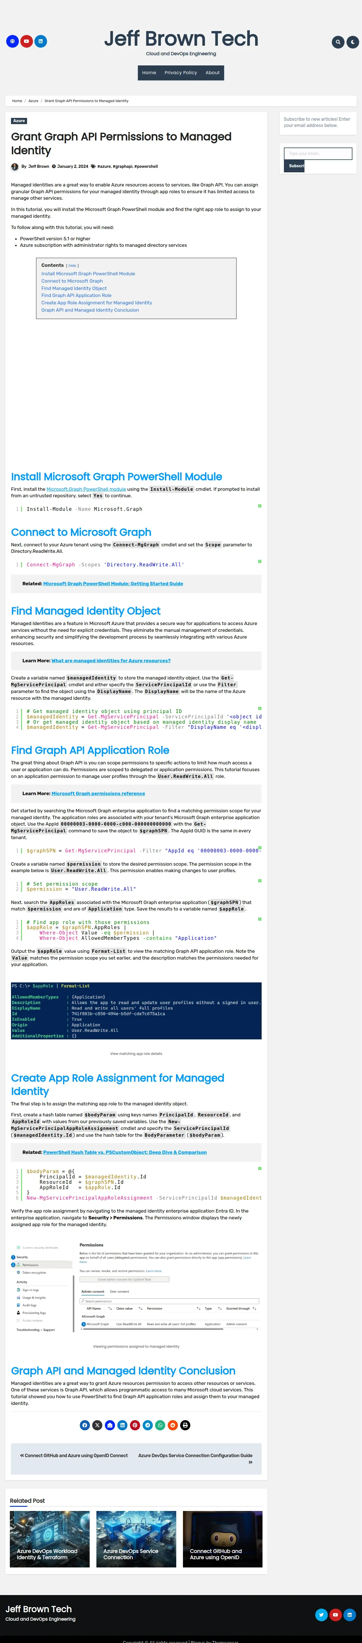The height and width of the screenshot is (1643, 362).
Task: Toggle dark mode with moon icon
Action: (x=352, y=42)
